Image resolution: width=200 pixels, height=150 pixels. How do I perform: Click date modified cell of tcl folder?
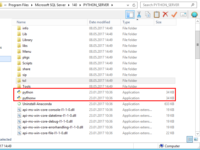click(101, 81)
